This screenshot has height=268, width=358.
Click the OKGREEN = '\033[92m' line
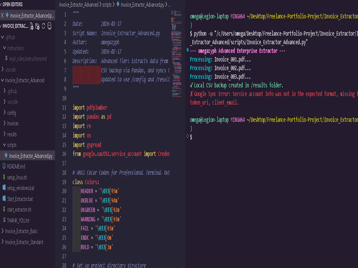coord(101,210)
